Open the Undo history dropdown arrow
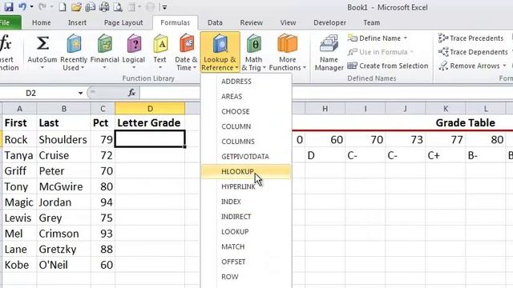The image size is (513, 288). pyautogui.click(x=31, y=7)
